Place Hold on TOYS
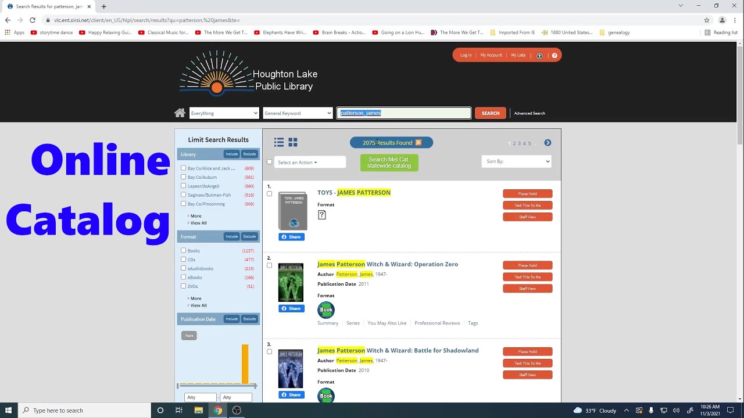This screenshot has width=744, height=418. pos(528,193)
